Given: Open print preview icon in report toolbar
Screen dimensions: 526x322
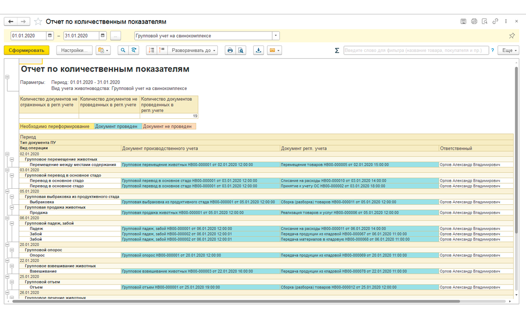Looking at the screenshot, I should pos(241,50).
